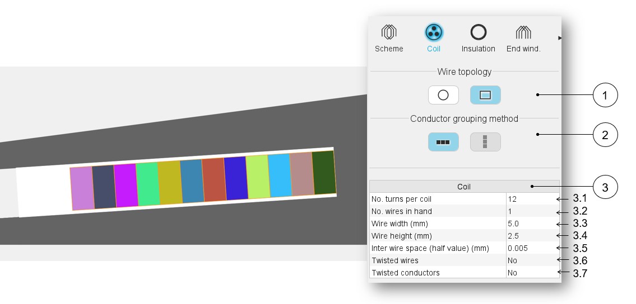
Task: Open the Scheme tab icon
Action: (389, 32)
